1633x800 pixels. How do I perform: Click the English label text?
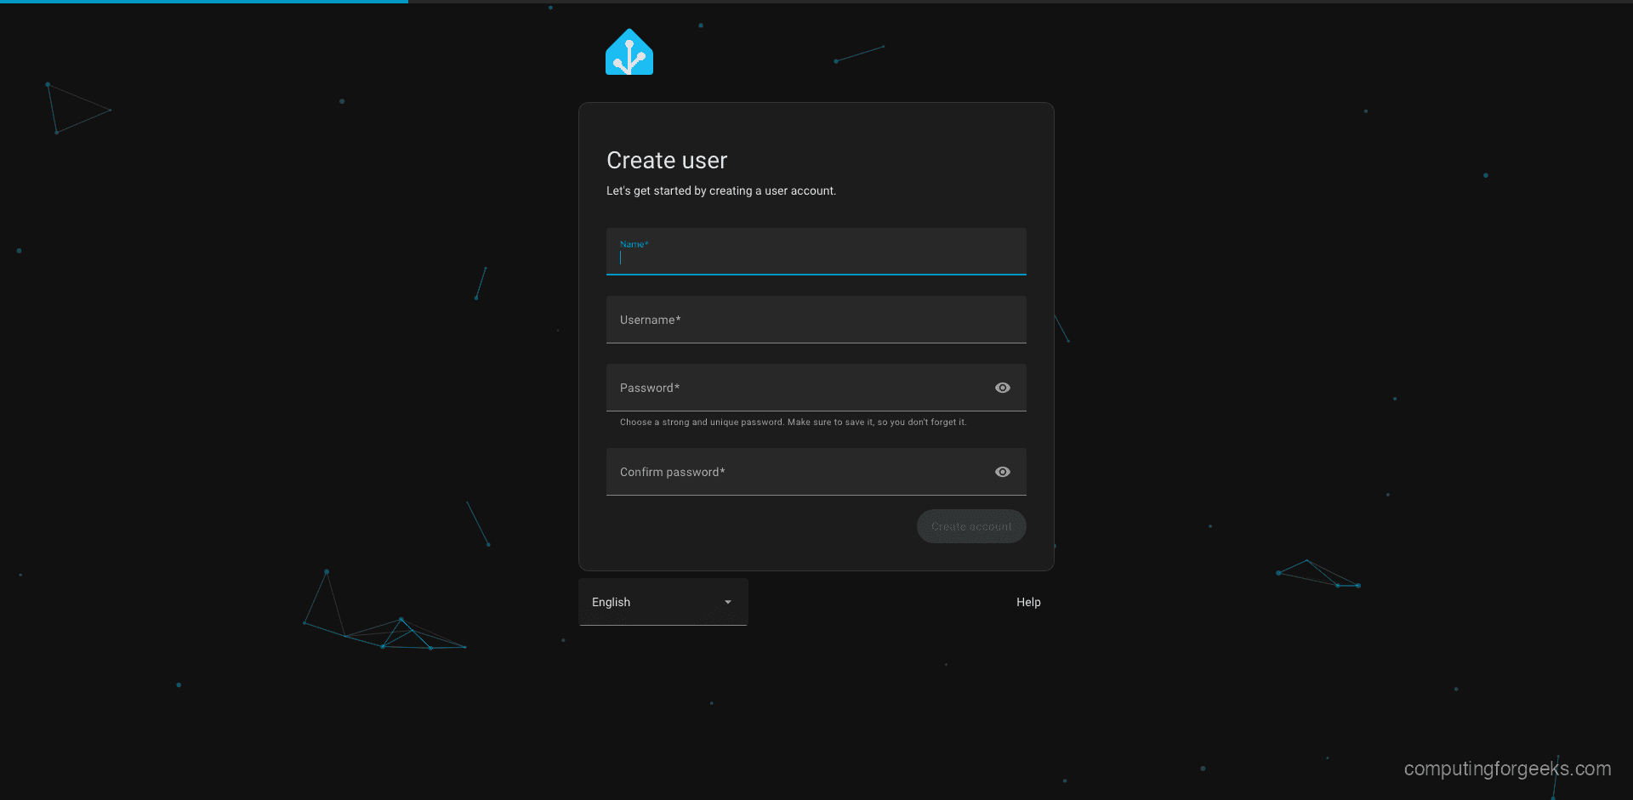pyautogui.click(x=611, y=602)
